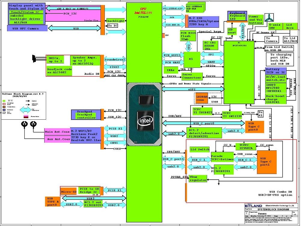Click the pink flex cable legend swatch
The image size is (301, 226).
(x=26, y=116)
